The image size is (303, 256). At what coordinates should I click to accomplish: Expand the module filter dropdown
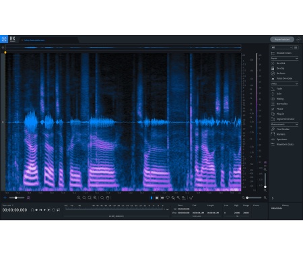(x=281, y=48)
